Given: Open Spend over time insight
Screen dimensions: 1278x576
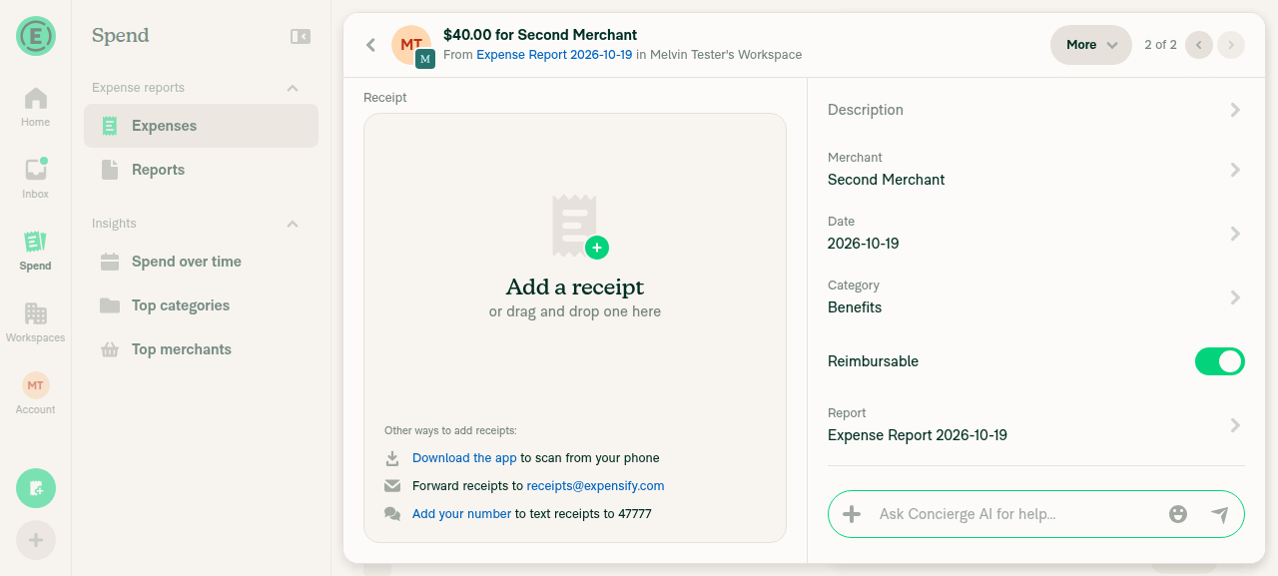Looking at the screenshot, I should (x=201, y=262).
